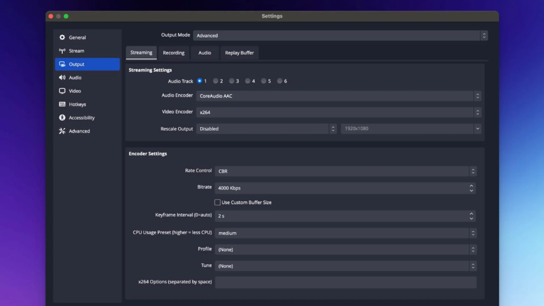The height and width of the screenshot is (306, 544).
Task: Click the Video display icon
Action: [62, 91]
